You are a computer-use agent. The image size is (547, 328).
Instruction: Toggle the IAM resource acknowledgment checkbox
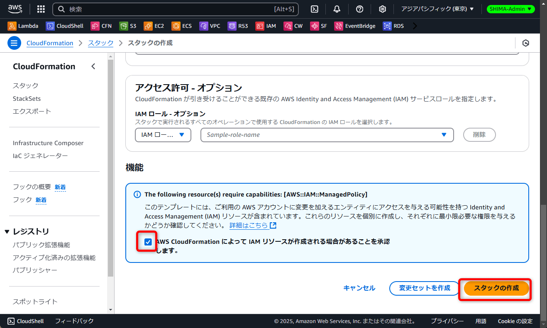coord(148,242)
